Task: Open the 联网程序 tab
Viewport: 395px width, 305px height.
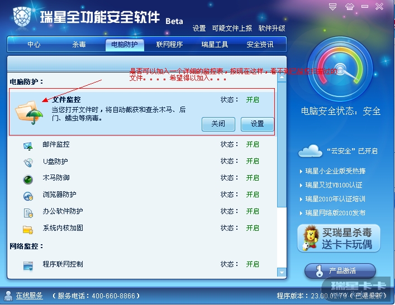Action: 169,45
